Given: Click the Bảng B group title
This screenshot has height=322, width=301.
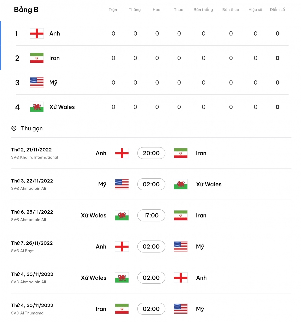Looking at the screenshot, I should pyautogui.click(x=26, y=10).
